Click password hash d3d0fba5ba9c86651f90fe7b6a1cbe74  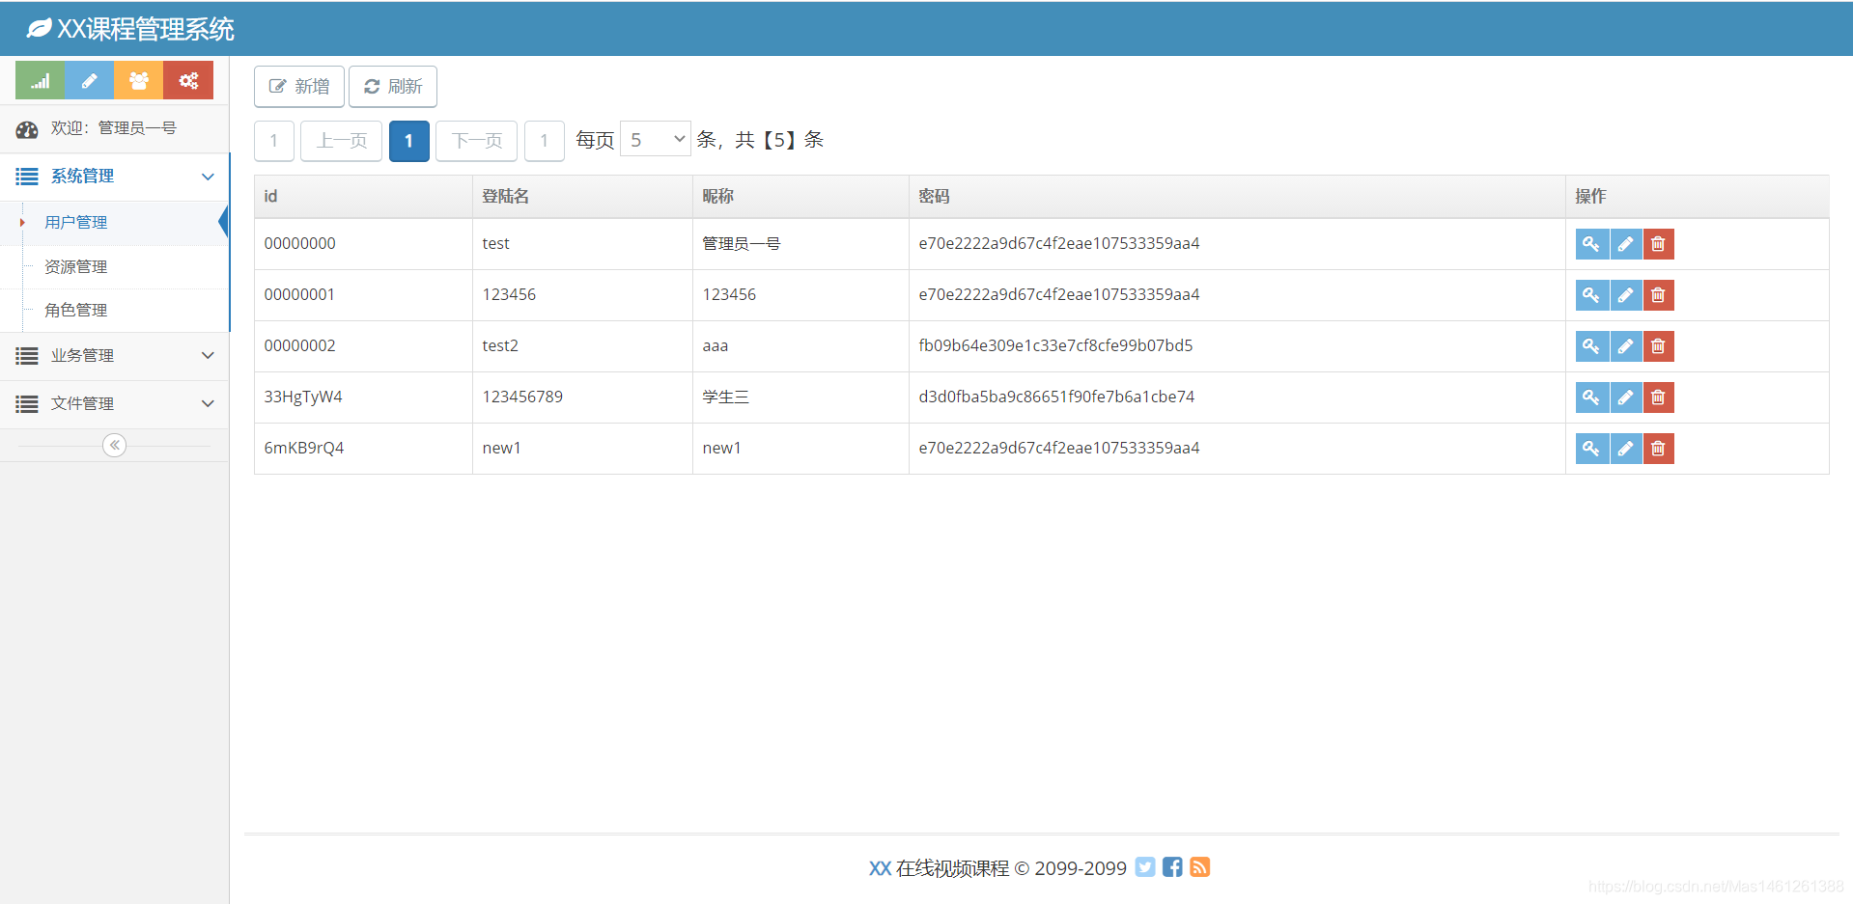[1056, 397]
